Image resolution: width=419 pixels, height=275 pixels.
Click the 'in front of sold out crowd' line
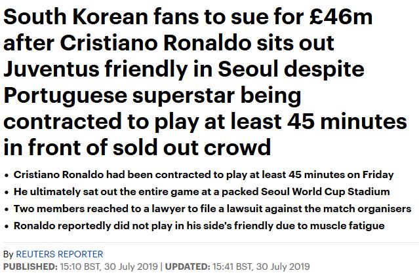pyautogui.click(x=137, y=147)
